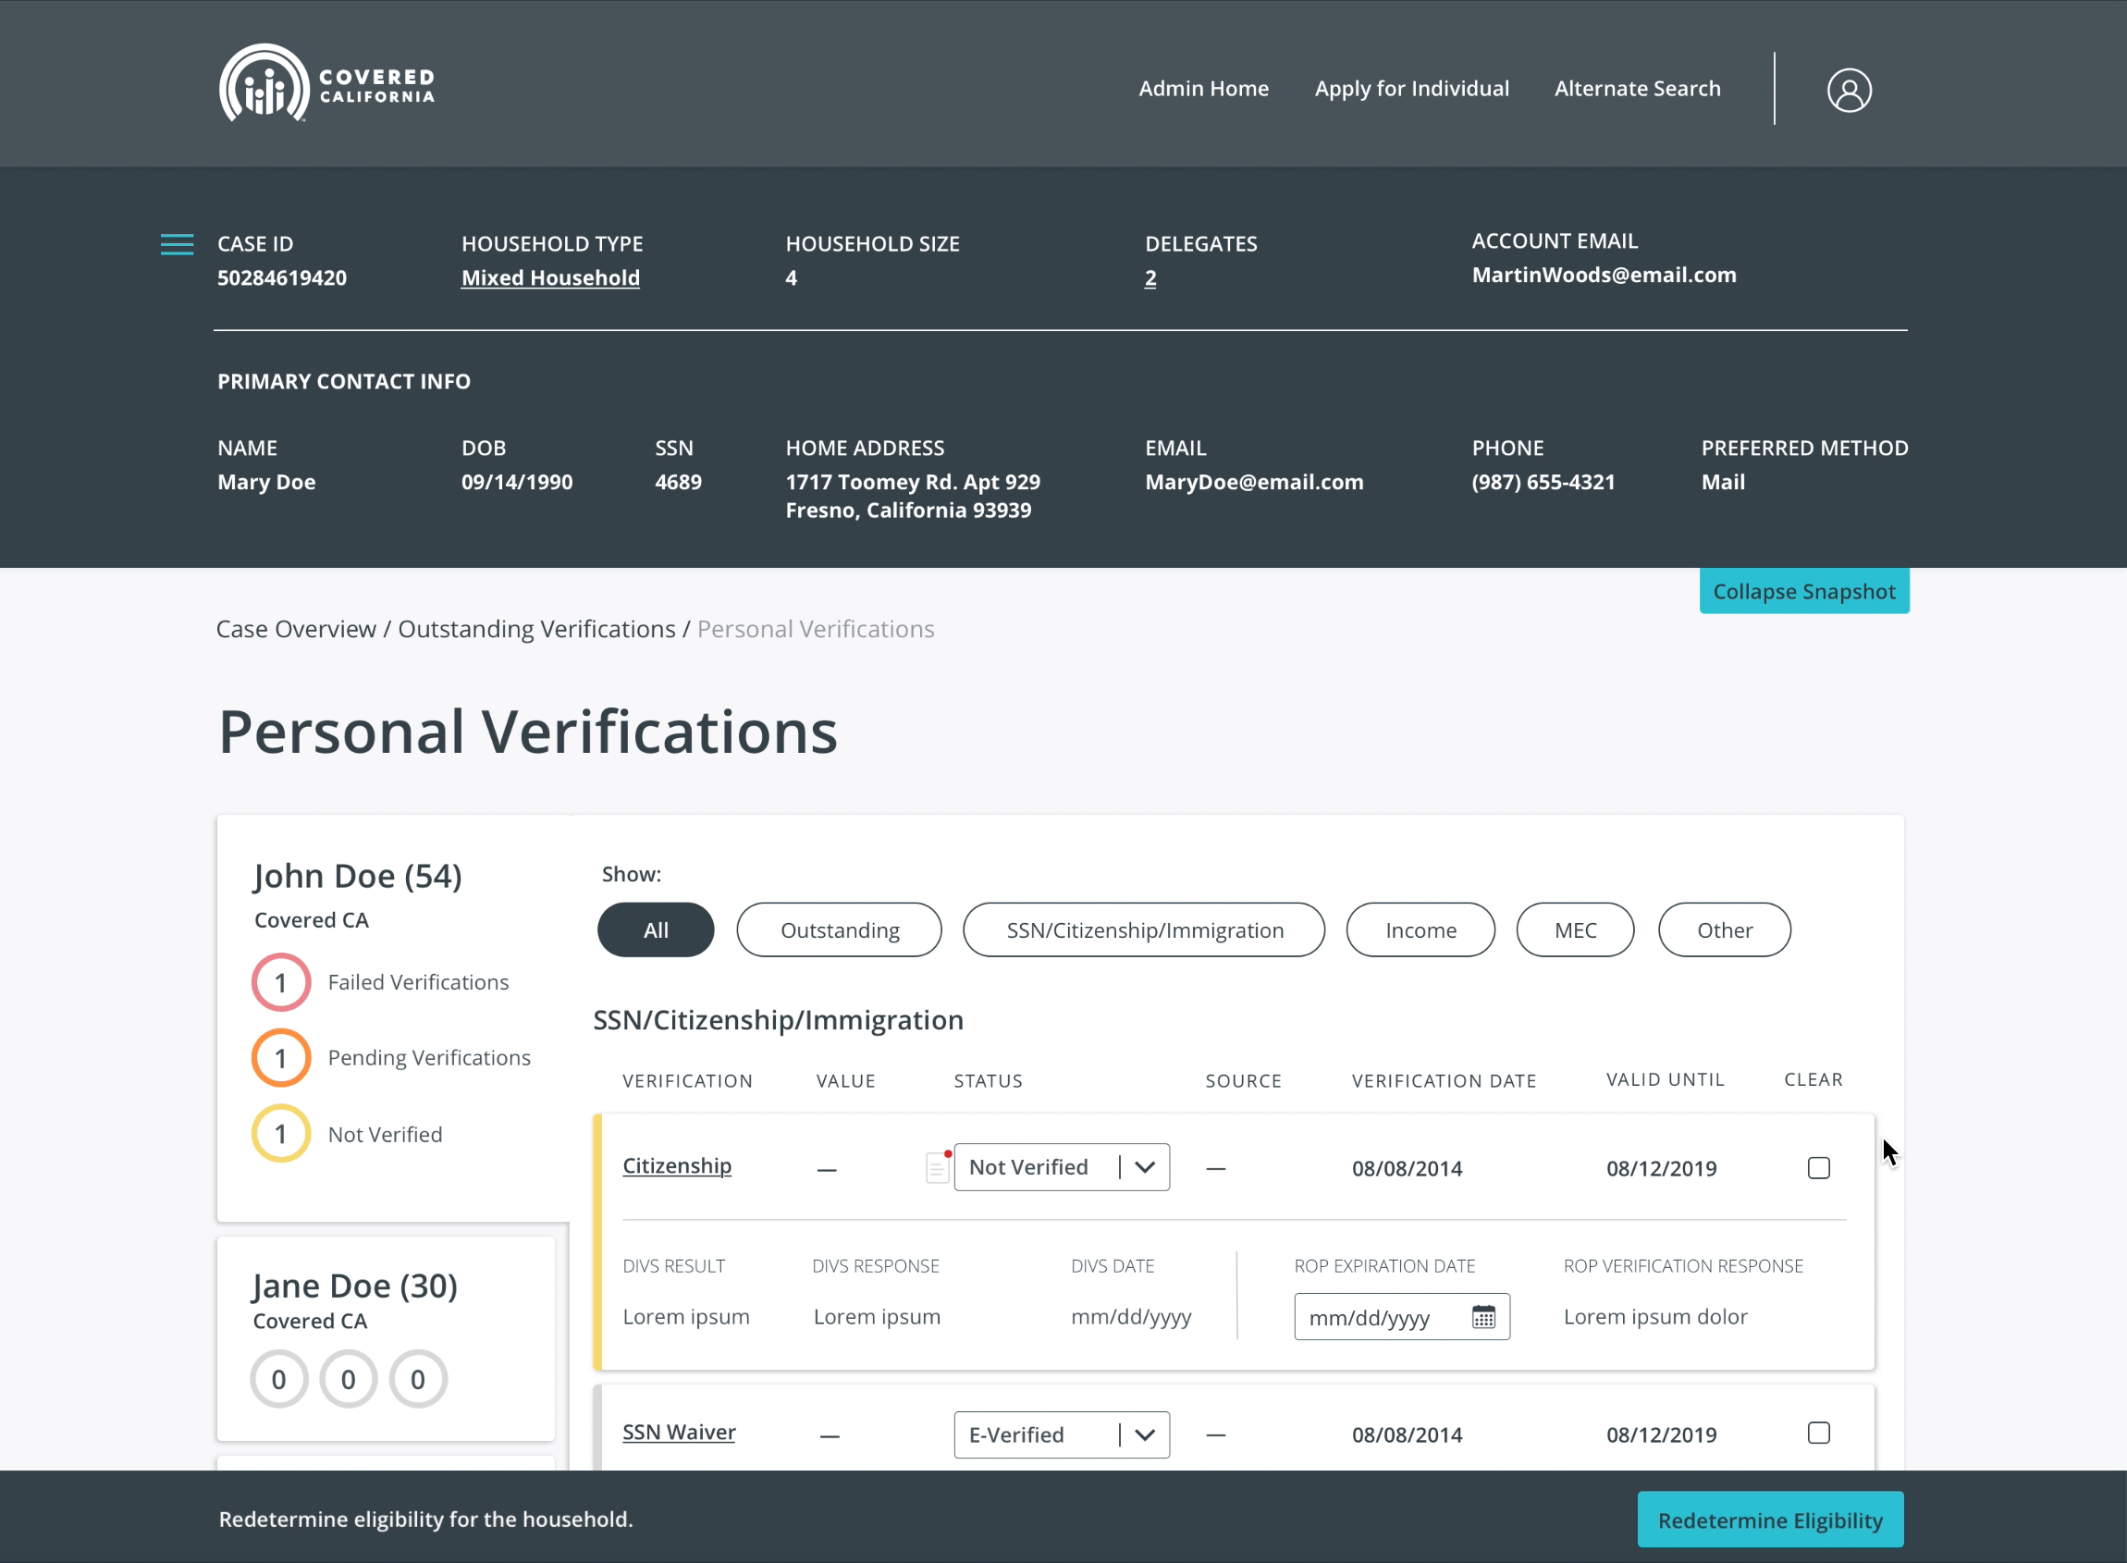Viewport: 2127px width, 1563px height.
Task: Check the Clear box for SSN Waiver
Action: tap(1817, 1433)
